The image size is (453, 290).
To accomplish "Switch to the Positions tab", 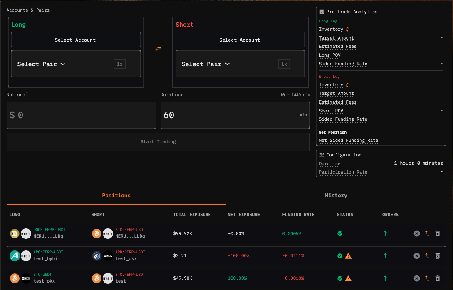I will 116,196.
